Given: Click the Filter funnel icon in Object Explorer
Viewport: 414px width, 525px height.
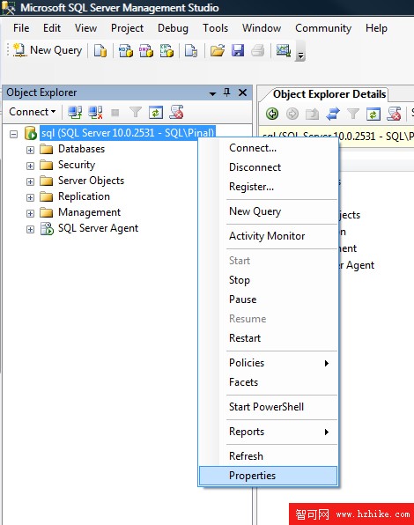Looking at the screenshot, I should click(136, 113).
